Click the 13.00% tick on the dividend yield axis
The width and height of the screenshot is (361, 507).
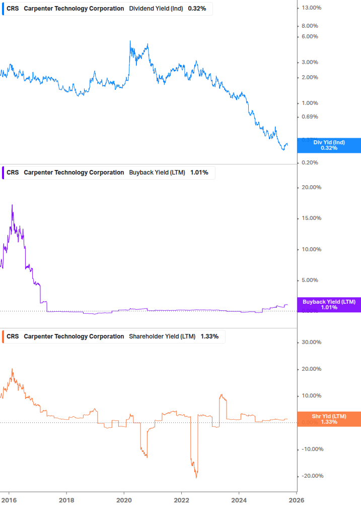coord(311,8)
